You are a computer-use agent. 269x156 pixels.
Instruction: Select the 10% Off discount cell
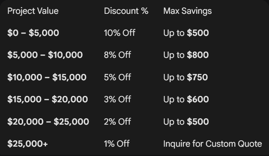120,33
